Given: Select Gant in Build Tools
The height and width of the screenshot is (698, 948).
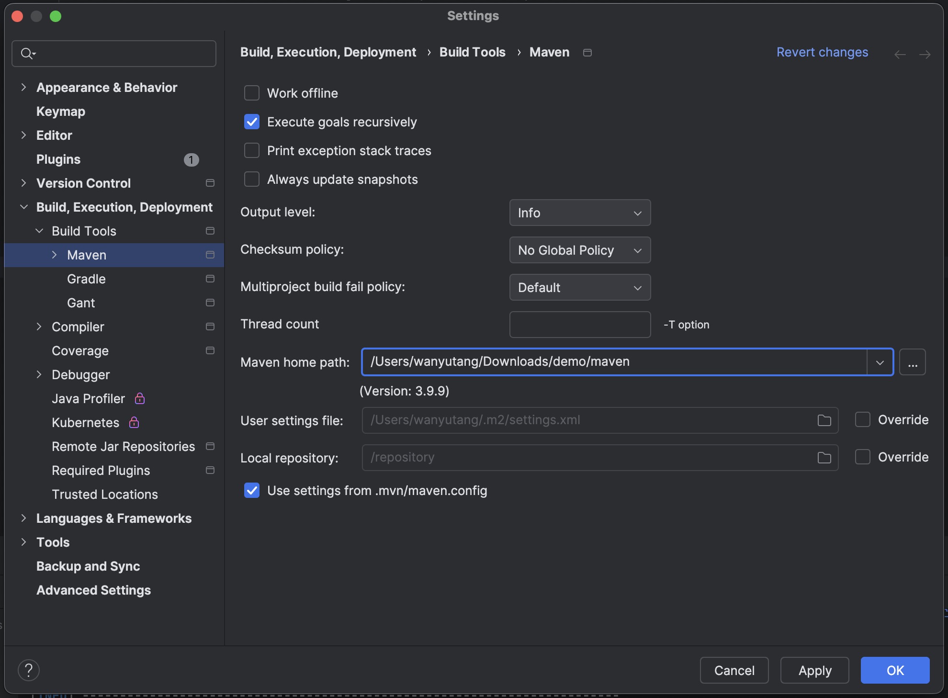Looking at the screenshot, I should [81, 303].
